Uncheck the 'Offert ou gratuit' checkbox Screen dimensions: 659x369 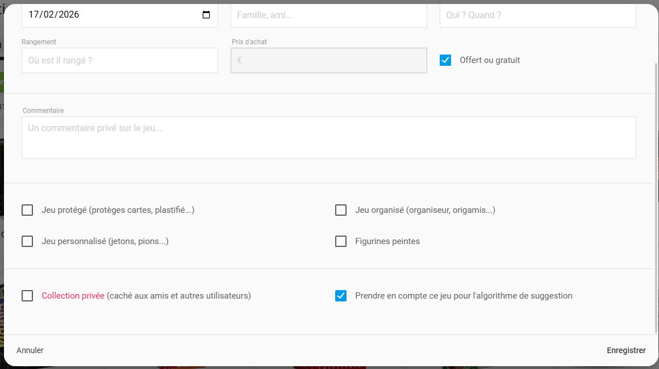(x=445, y=60)
